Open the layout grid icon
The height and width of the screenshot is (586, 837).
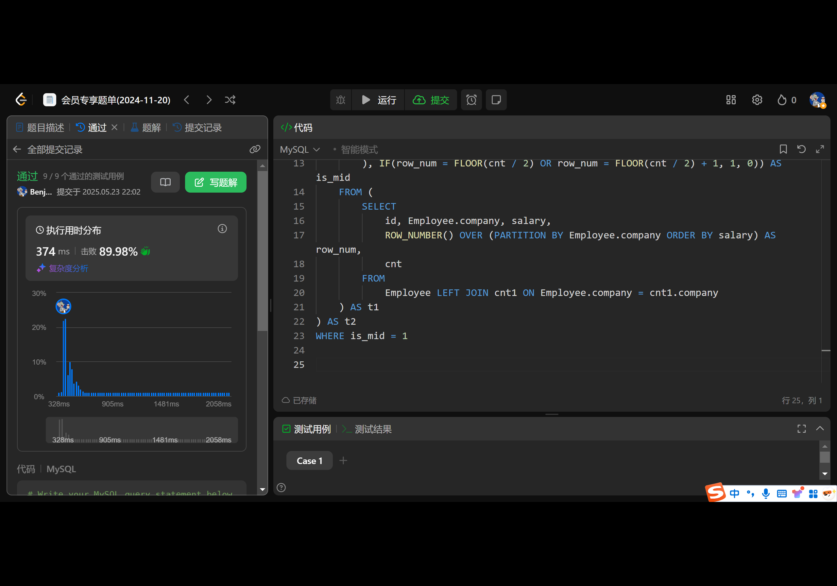(x=730, y=100)
